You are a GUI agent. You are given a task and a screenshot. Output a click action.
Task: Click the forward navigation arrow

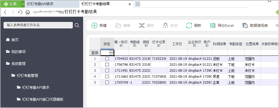click(13, 12)
